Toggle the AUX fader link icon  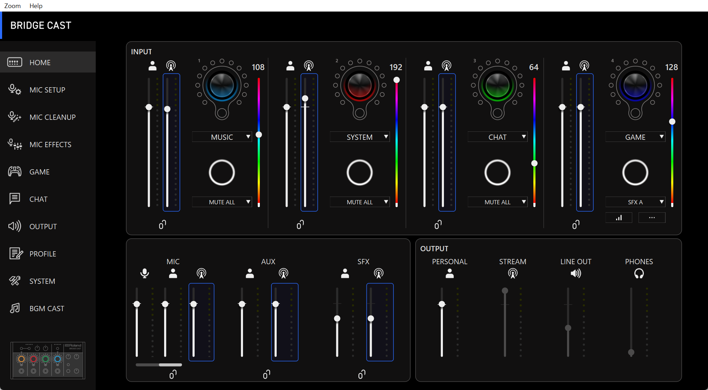267,375
